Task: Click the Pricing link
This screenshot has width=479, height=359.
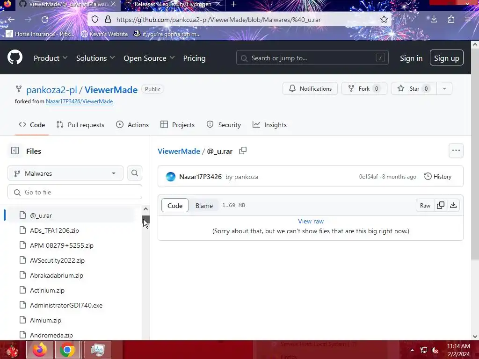Action: (x=194, y=58)
